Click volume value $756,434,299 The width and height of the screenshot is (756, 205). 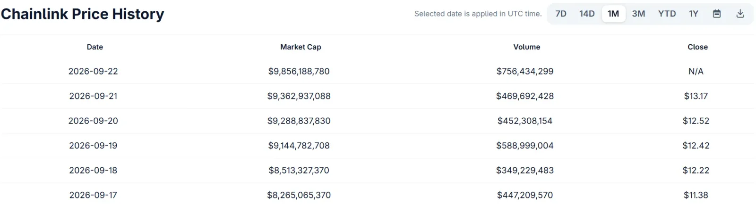[525, 71]
